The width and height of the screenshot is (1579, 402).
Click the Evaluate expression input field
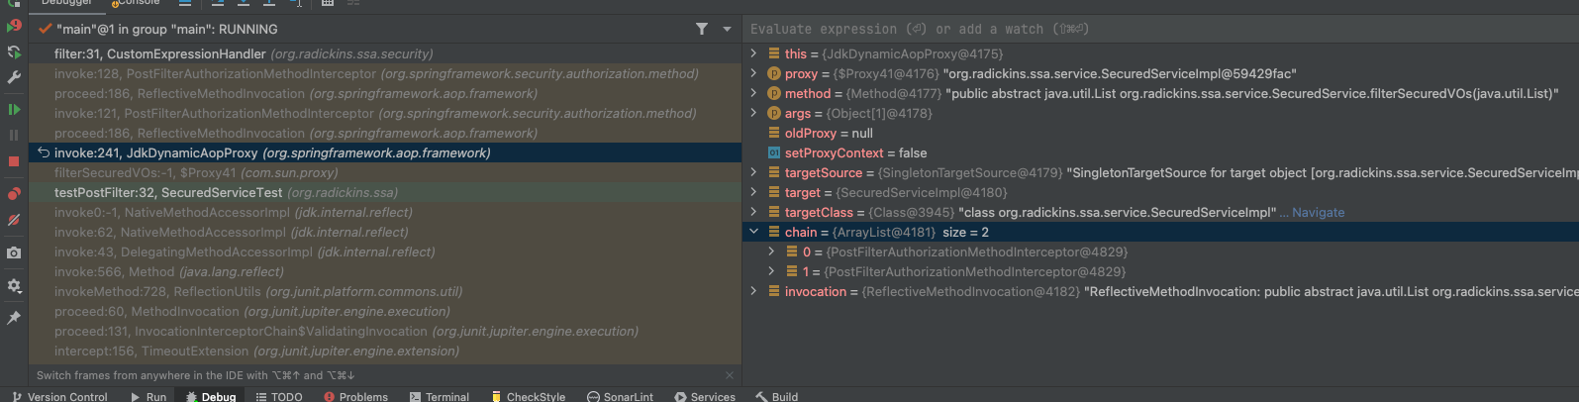(x=1160, y=29)
